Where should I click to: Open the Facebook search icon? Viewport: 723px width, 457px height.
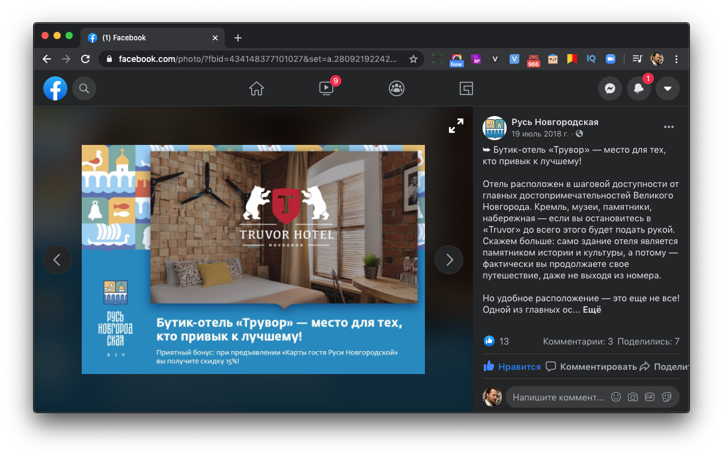click(x=84, y=89)
